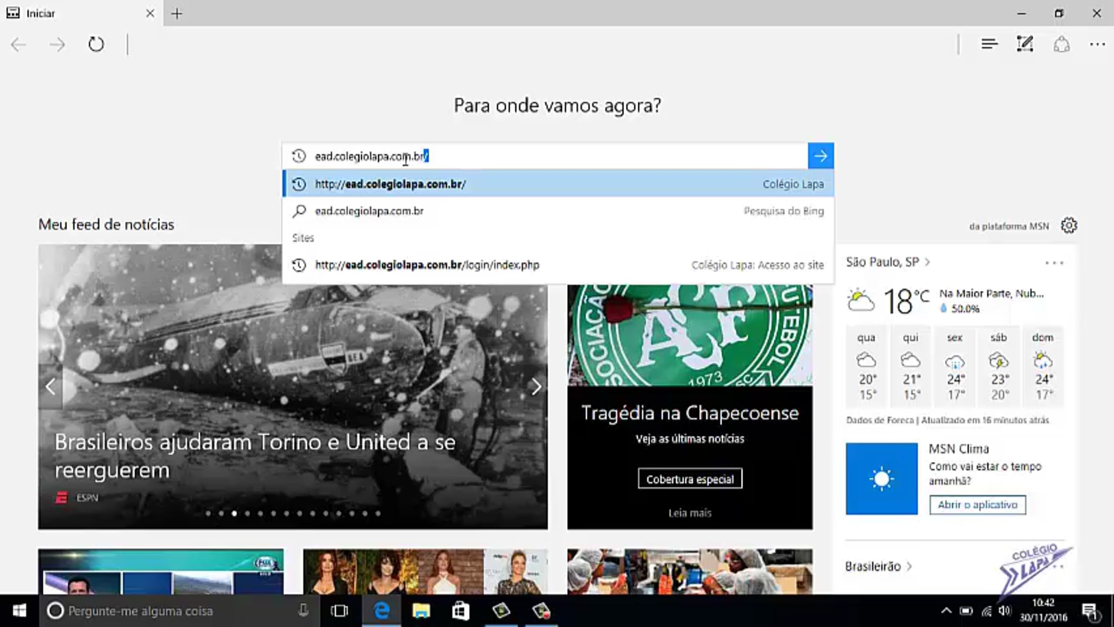
Task: Open the Share icon in toolbar
Action: (1062, 45)
